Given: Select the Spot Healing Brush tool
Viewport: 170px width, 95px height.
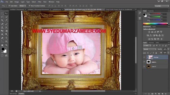Looking at the screenshot, I should click(2, 24).
